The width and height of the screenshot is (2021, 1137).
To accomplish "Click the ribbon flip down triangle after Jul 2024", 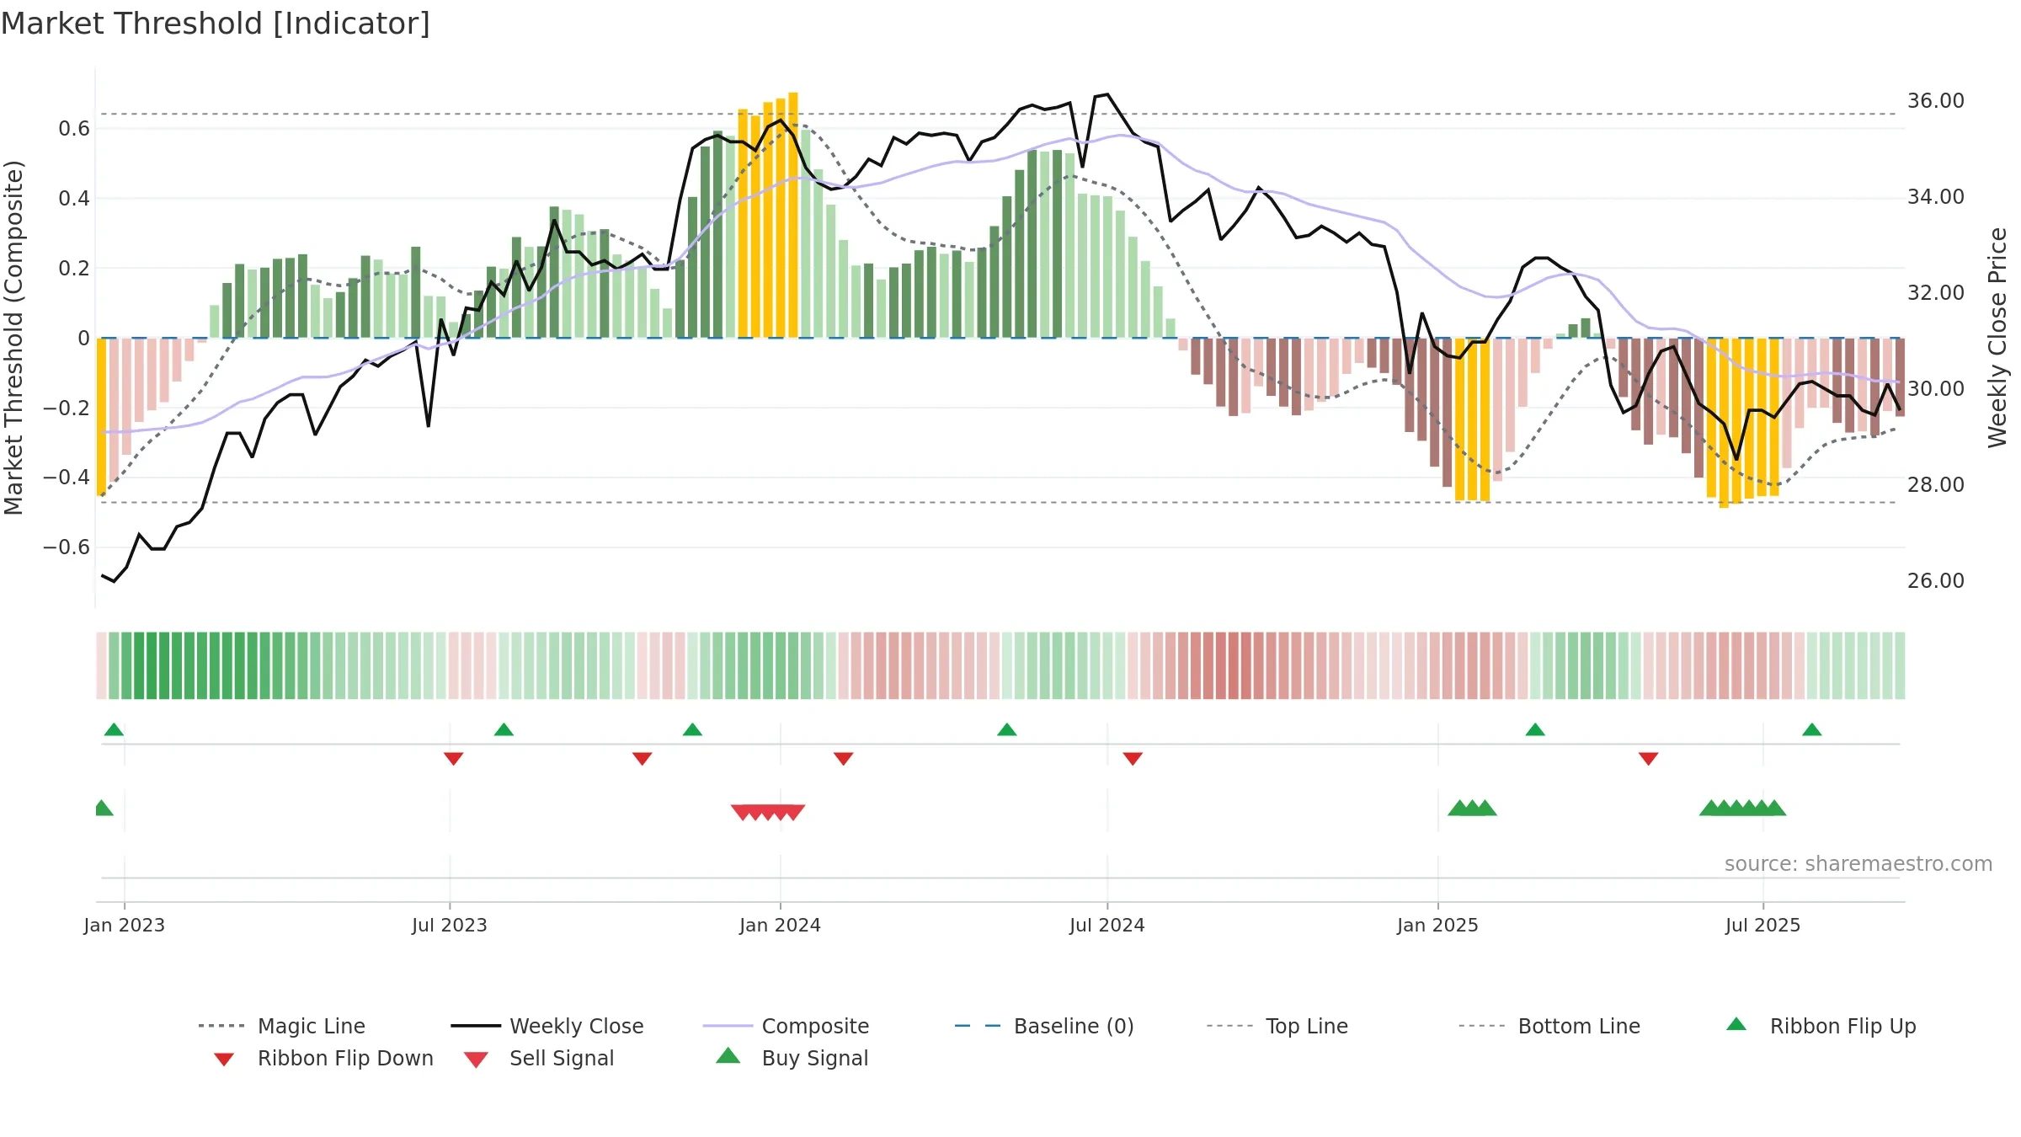I will tap(1133, 759).
